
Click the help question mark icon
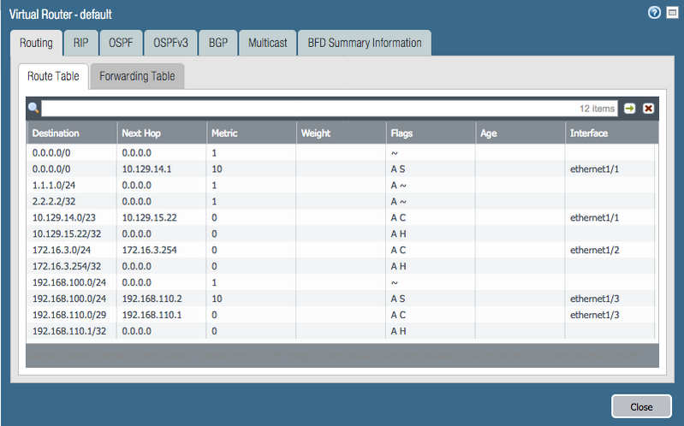[x=655, y=13]
